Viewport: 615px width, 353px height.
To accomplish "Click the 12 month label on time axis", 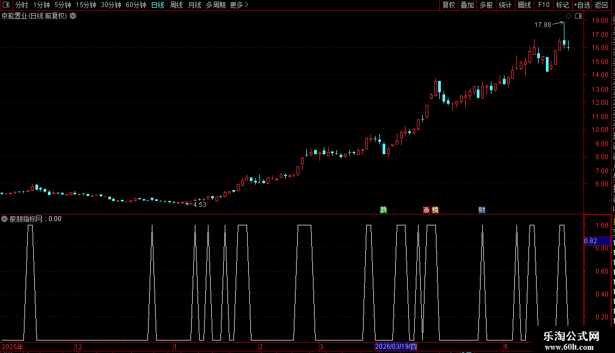I will click(78, 346).
